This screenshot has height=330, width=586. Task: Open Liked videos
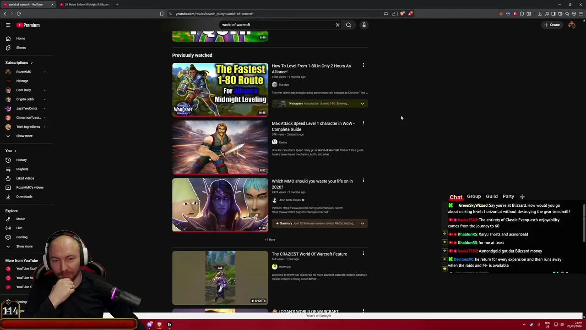coord(25,178)
